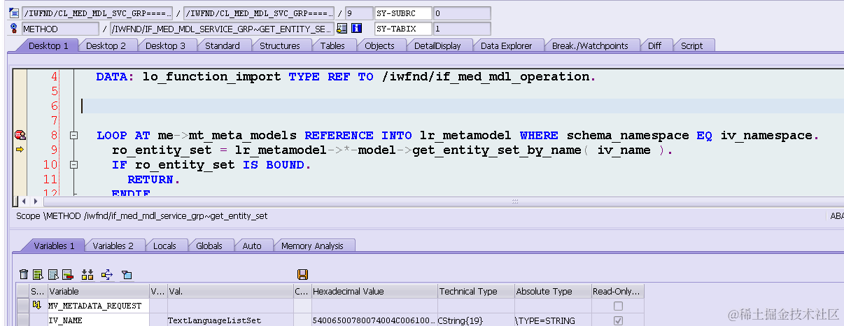Click the TextLanguageListSet value cell
Image resolution: width=844 pixels, height=326 pixels.
tap(230, 320)
